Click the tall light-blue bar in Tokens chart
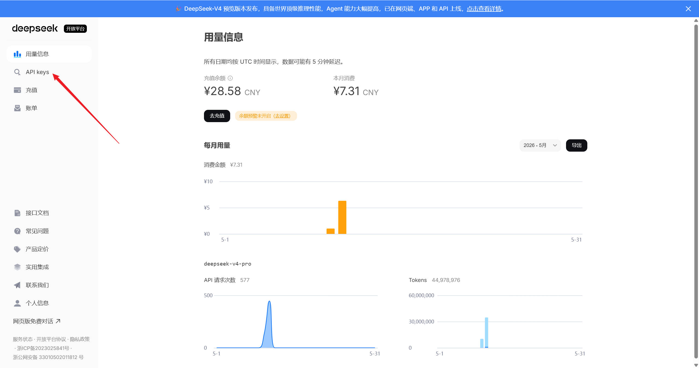 (x=486, y=332)
